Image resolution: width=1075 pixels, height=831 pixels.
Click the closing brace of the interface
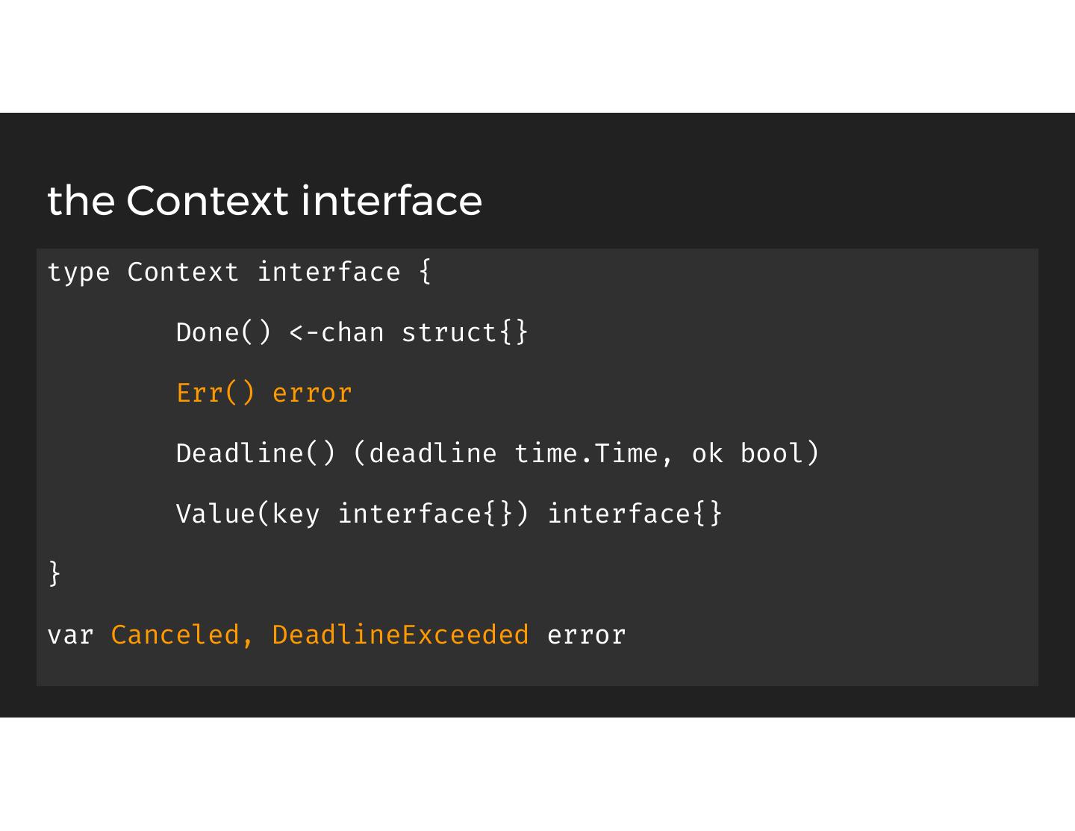[54, 573]
